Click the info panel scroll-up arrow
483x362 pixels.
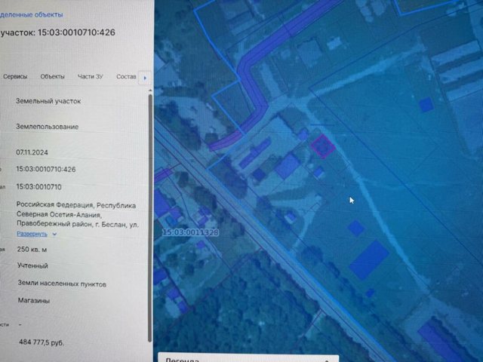(x=150, y=90)
